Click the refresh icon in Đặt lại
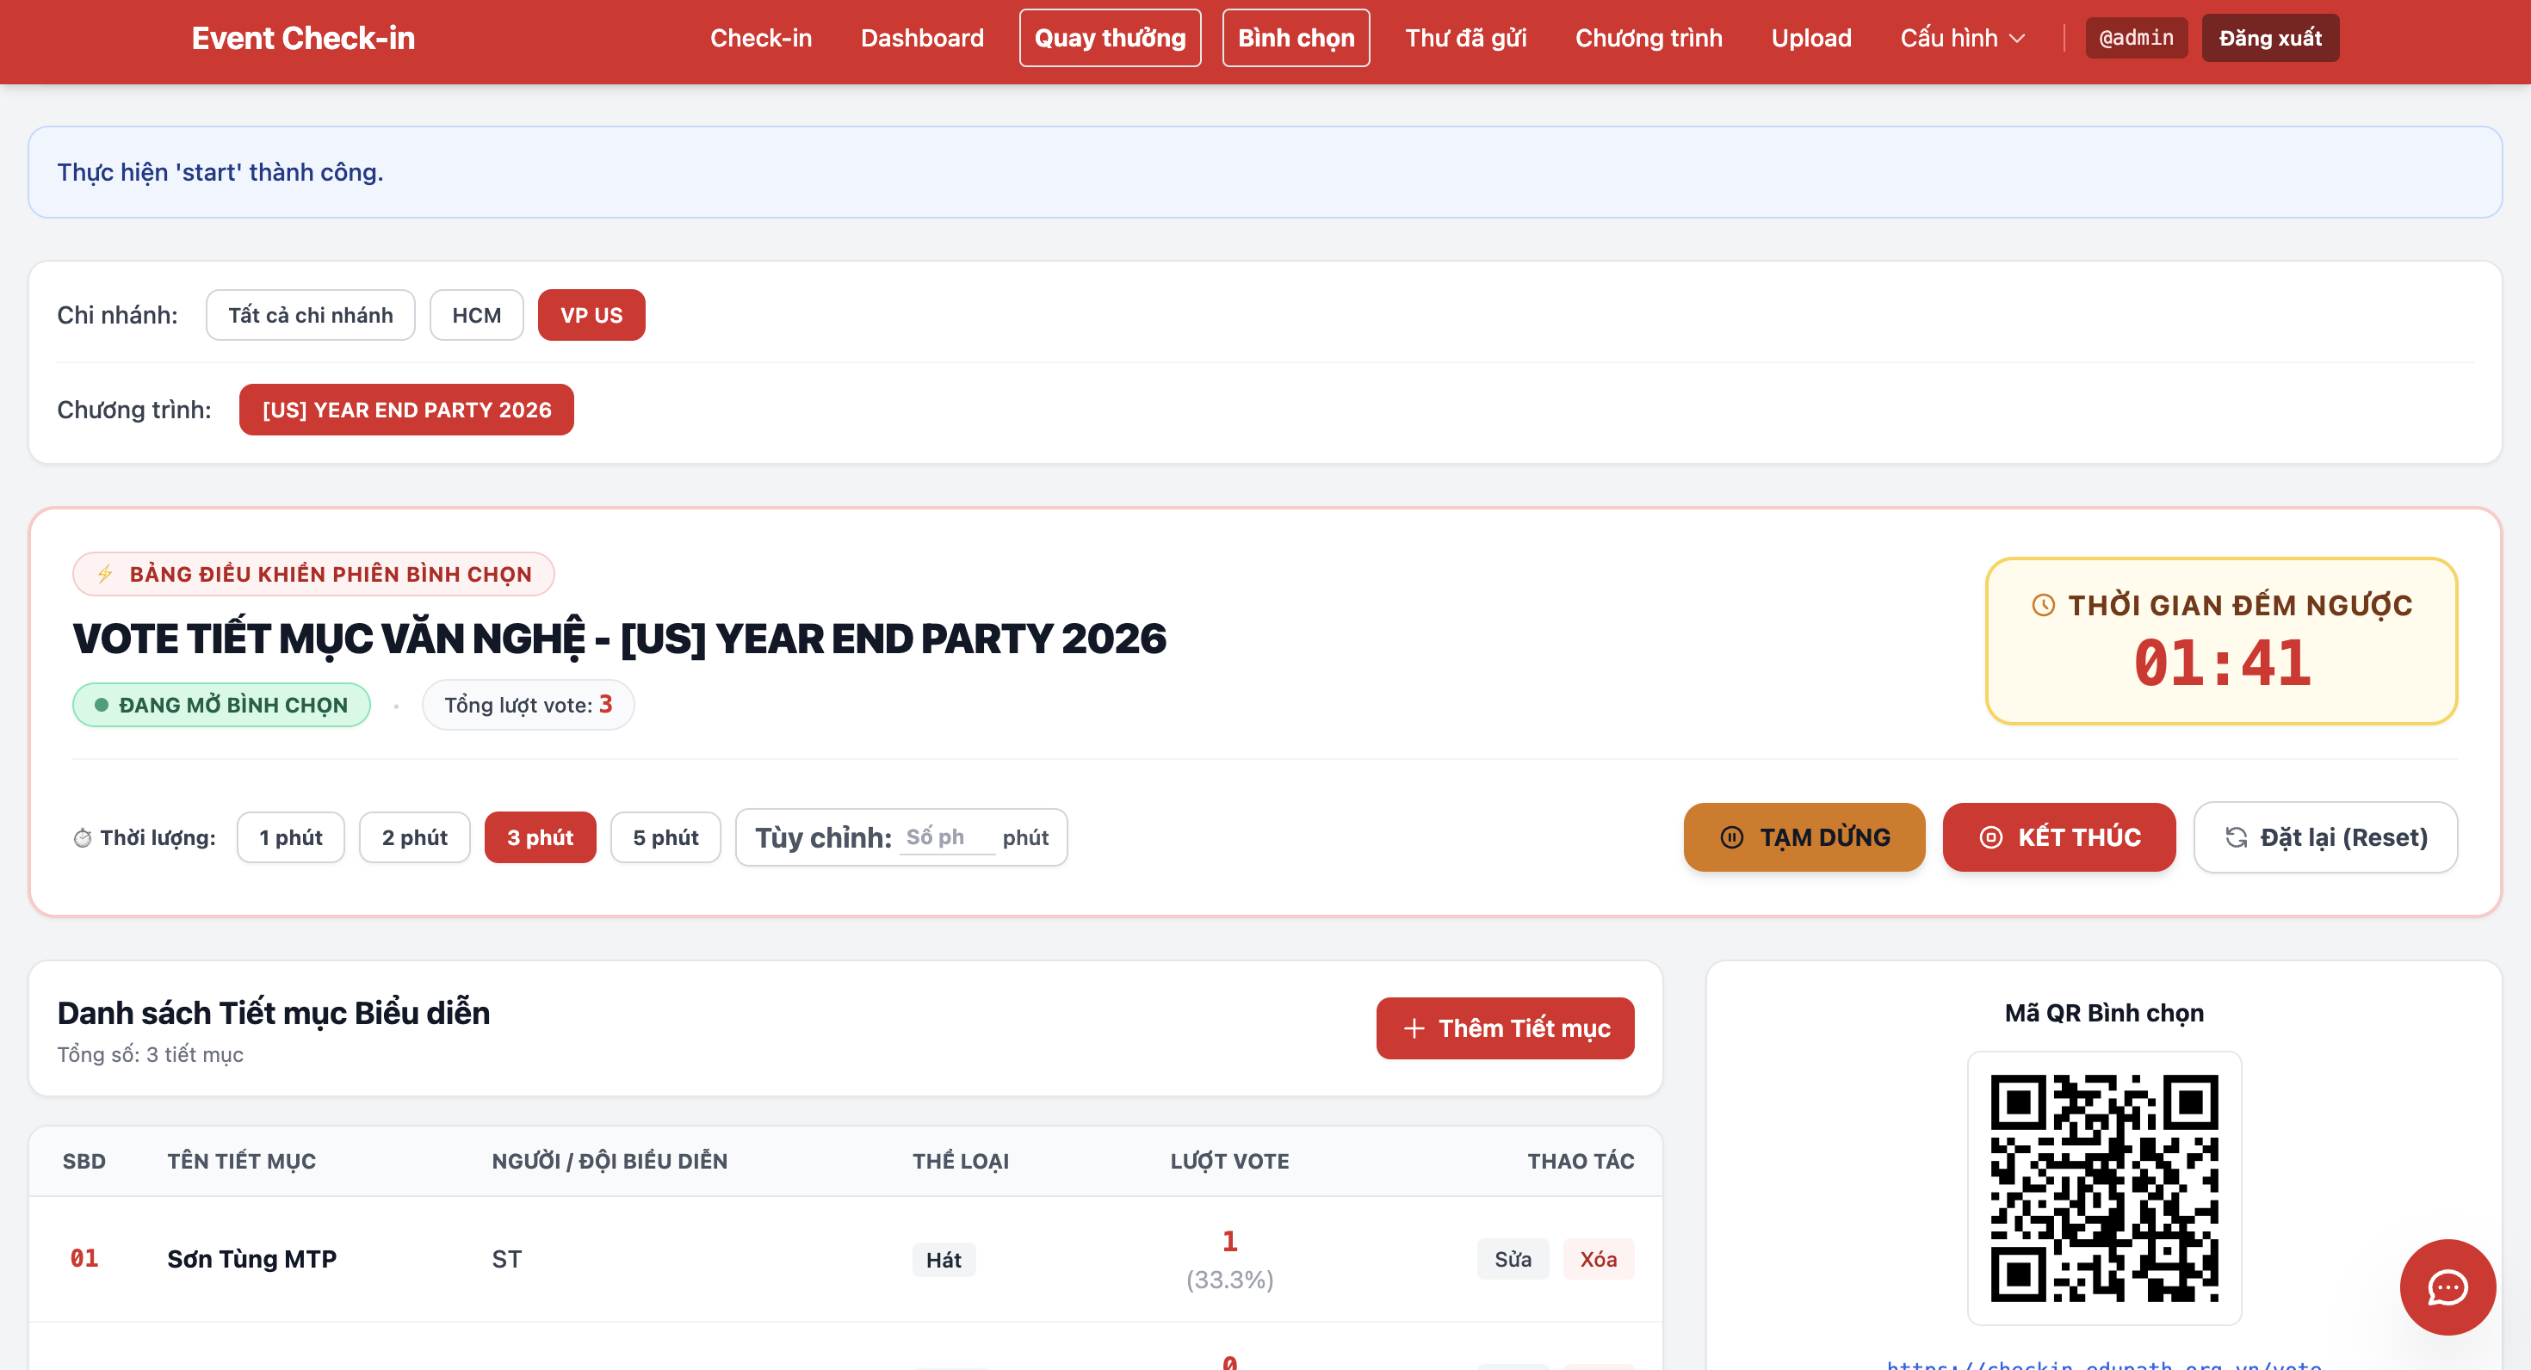The width and height of the screenshot is (2531, 1370). click(x=2237, y=837)
